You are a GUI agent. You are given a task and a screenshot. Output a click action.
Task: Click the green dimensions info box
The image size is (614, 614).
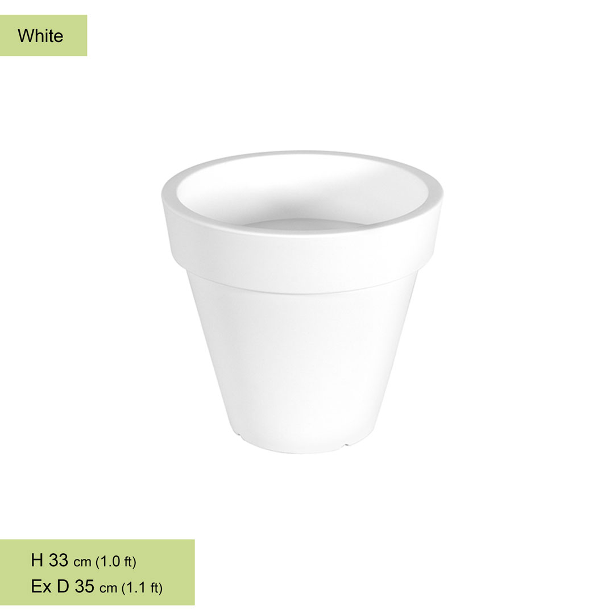pos(97,572)
